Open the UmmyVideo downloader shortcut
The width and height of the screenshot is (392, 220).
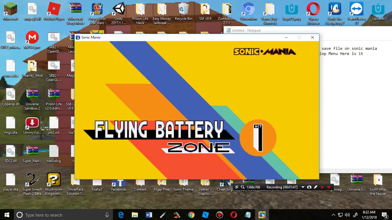coord(32,126)
